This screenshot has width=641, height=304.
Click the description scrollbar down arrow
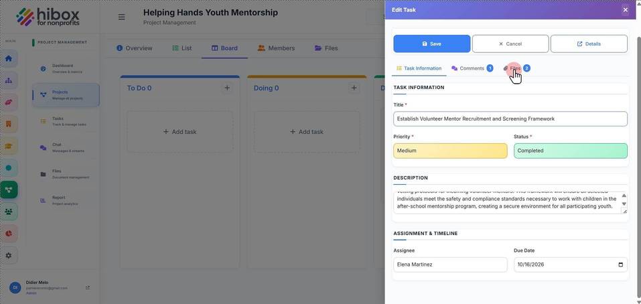coord(624,204)
